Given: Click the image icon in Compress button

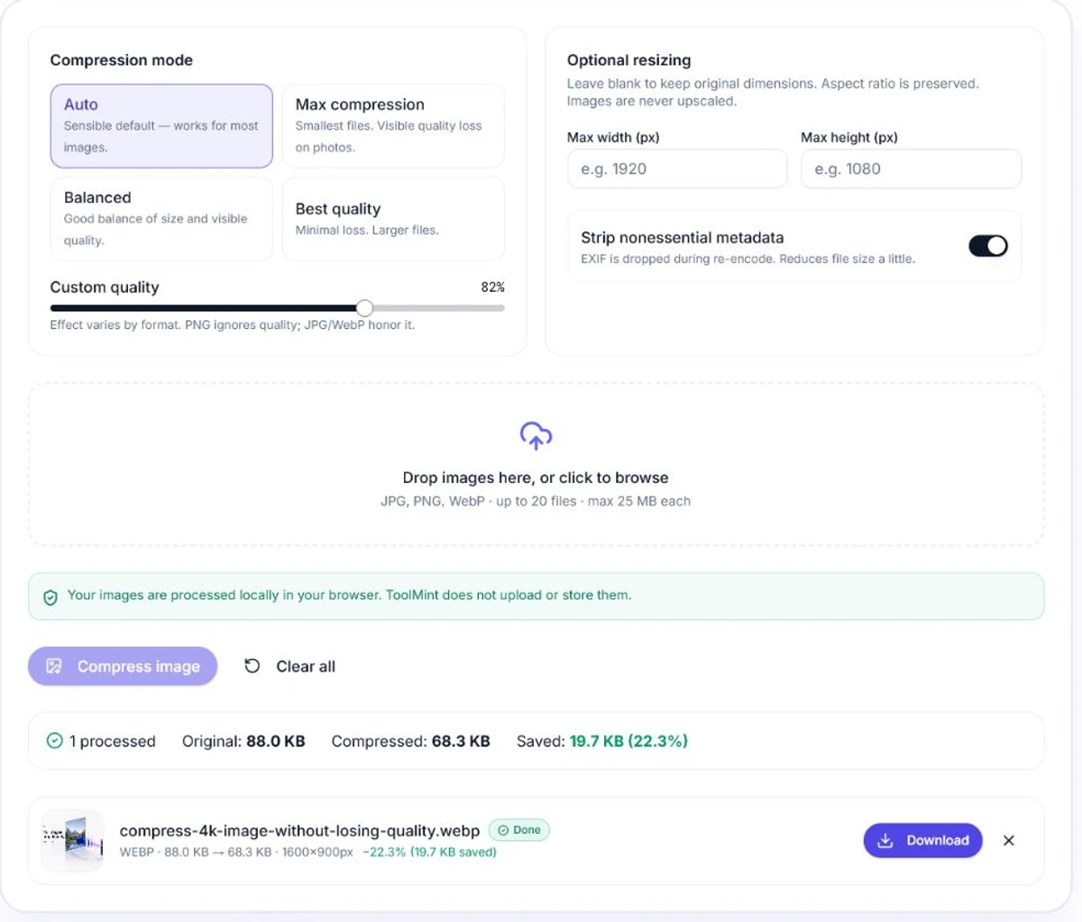Looking at the screenshot, I should click(54, 666).
